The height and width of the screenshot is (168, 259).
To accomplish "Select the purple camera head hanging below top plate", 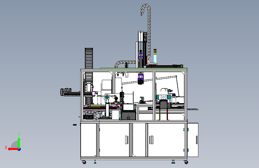I will (141, 79).
